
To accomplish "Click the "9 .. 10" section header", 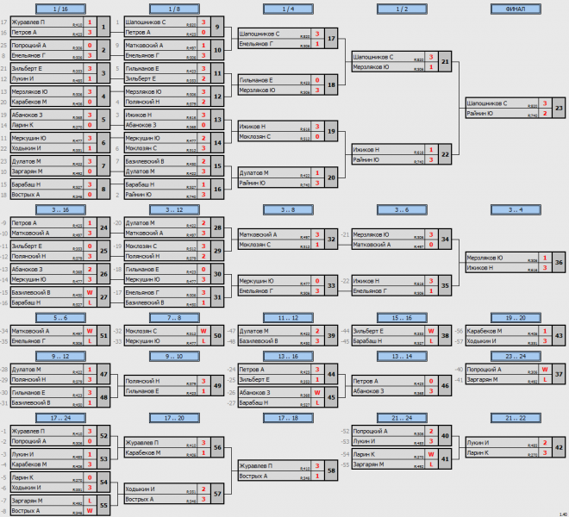I will point(174,356).
